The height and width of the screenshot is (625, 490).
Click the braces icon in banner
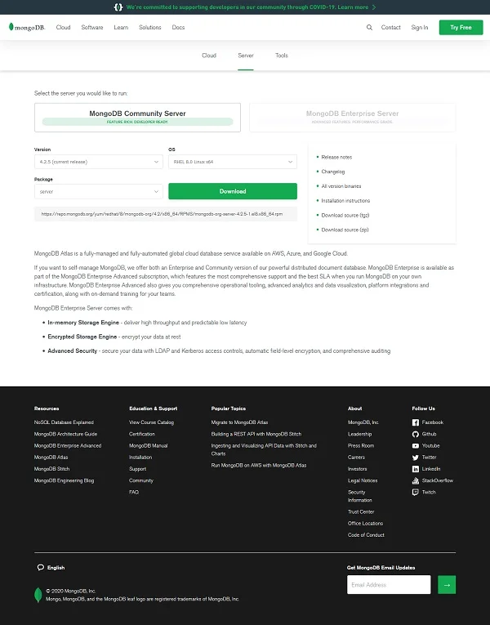click(x=118, y=7)
